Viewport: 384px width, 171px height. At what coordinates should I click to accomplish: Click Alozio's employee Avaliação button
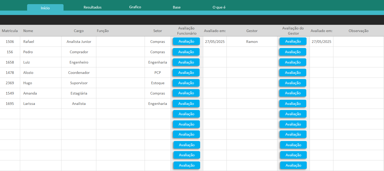186,73
